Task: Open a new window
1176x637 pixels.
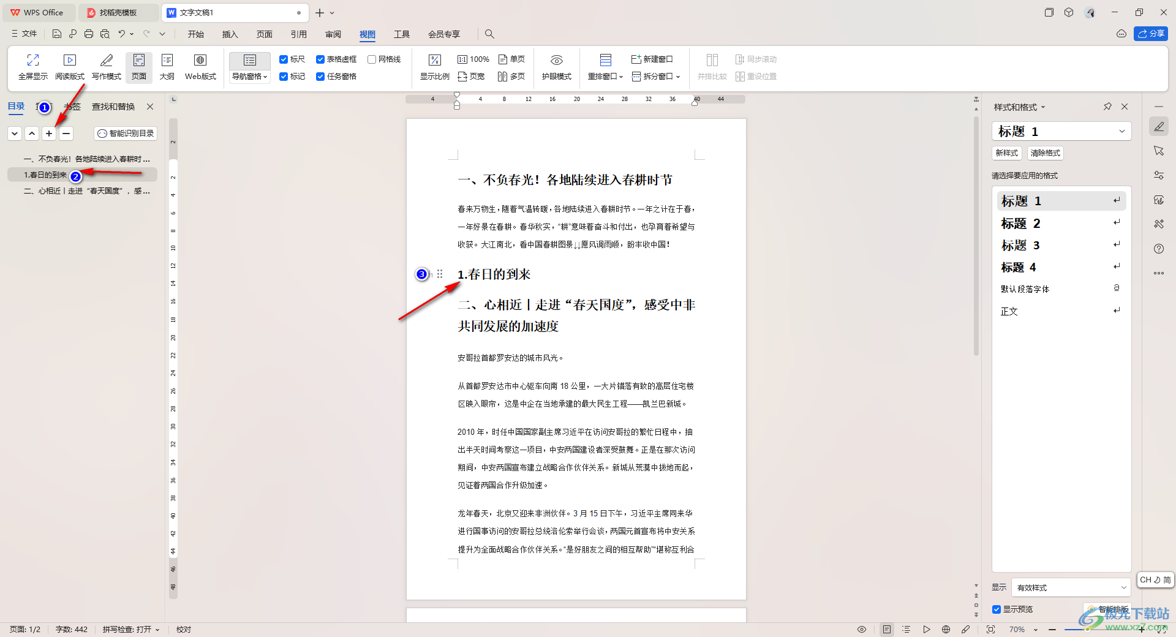Action: (x=652, y=59)
